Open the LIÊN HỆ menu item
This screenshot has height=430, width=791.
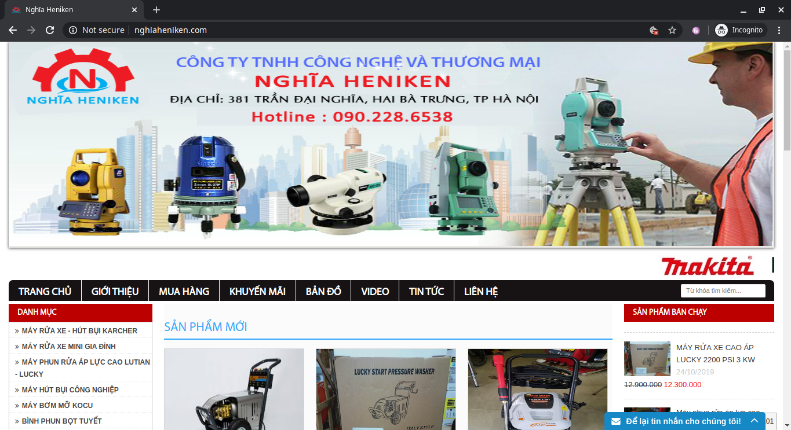pos(481,291)
